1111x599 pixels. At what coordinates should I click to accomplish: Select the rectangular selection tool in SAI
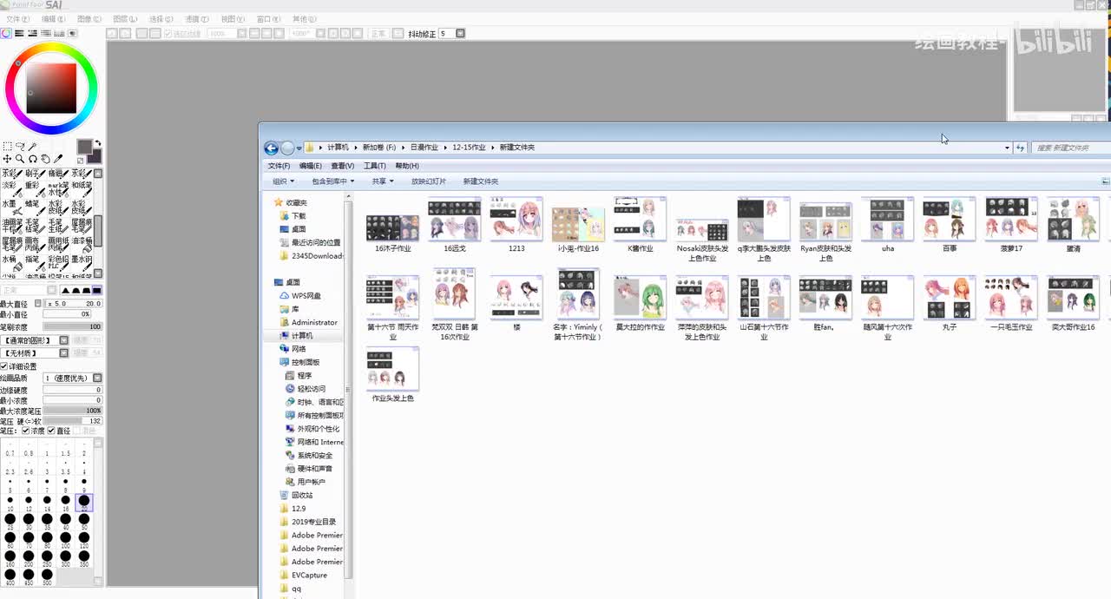click(7, 147)
